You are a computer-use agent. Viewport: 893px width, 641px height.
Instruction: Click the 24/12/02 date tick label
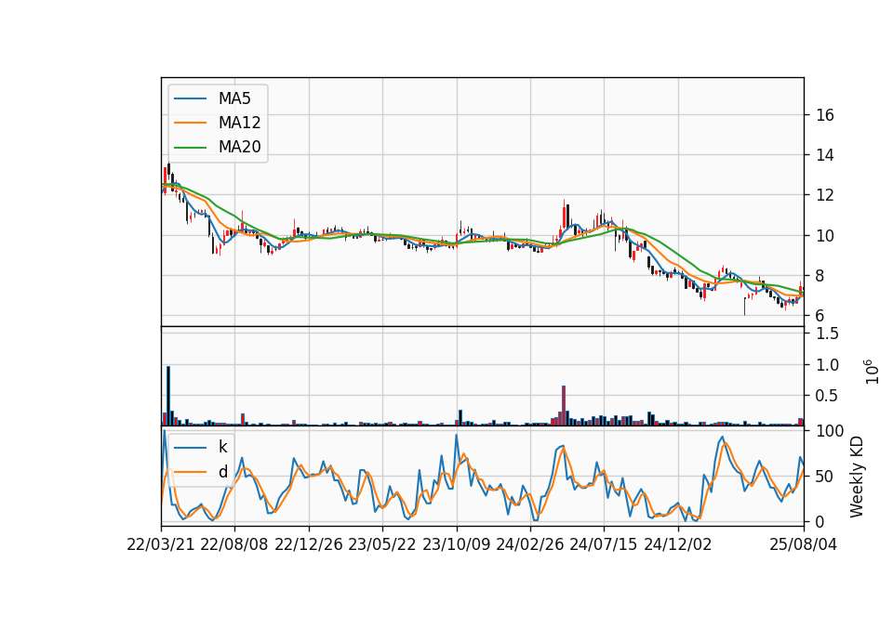[678, 544]
